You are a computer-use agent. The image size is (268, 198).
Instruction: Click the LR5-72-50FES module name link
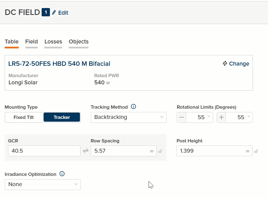tap(59, 64)
